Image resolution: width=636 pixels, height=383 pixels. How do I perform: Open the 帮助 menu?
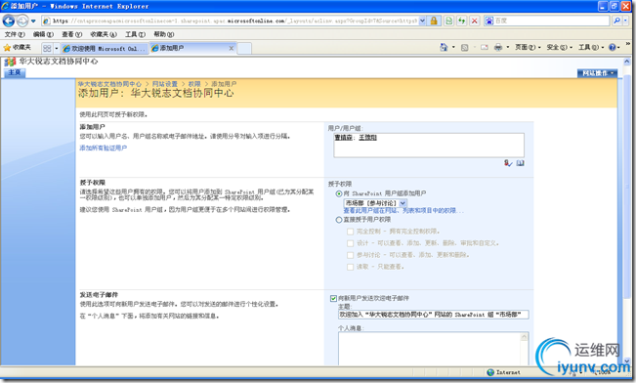point(164,34)
